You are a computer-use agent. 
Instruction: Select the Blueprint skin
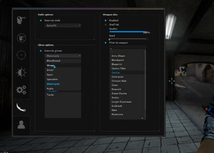pyautogui.click(x=127, y=64)
